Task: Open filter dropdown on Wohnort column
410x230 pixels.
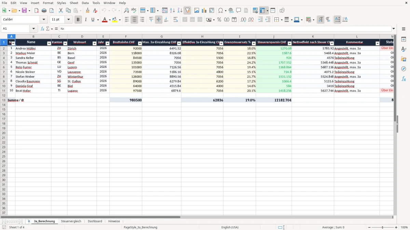Action: (94, 43)
